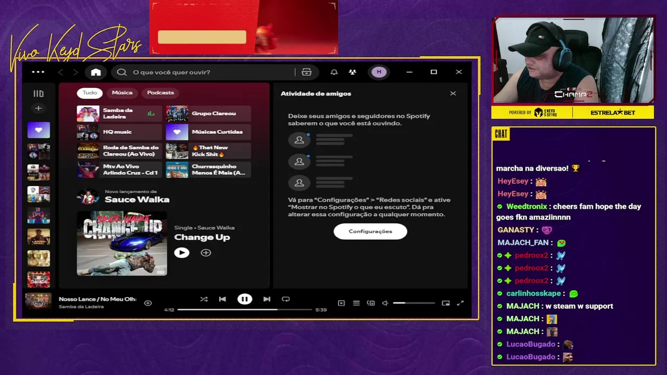Open the 'Samba da Ladeira' tile

coord(119,114)
